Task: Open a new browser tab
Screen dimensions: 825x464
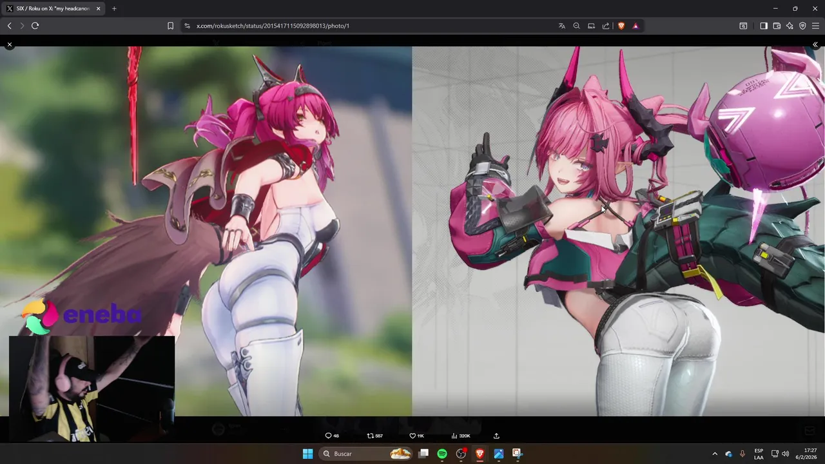Action: point(114,8)
